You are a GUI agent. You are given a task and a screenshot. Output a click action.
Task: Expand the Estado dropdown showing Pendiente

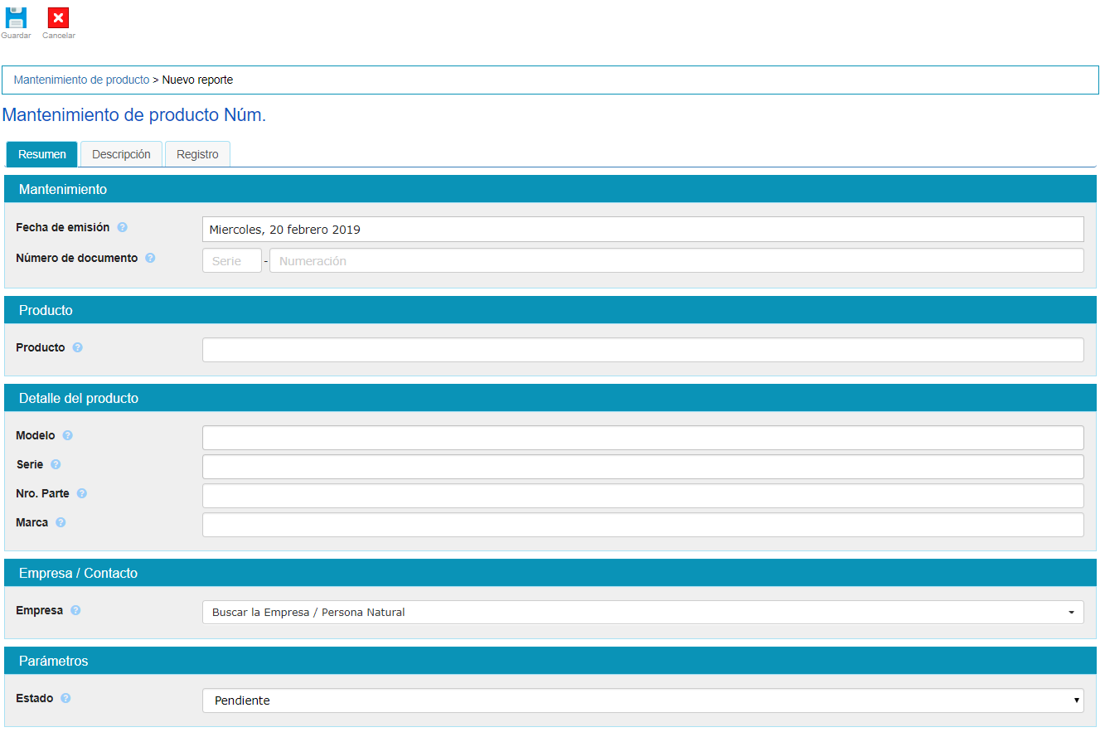(x=642, y=700)
